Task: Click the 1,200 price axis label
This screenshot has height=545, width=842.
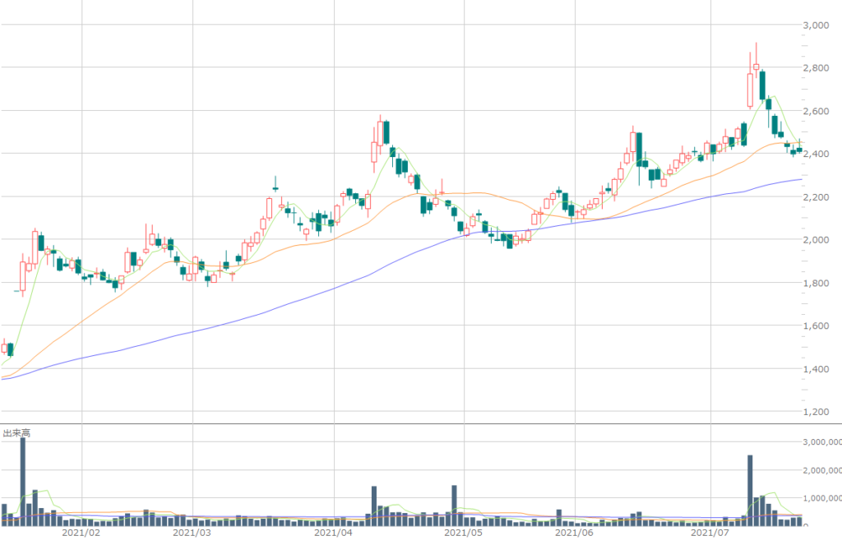Action: (x=817, y=412)
